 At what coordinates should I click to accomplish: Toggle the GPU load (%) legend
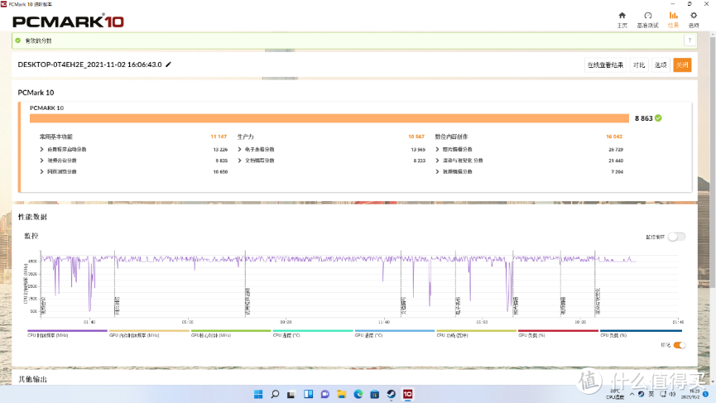click(x=558, y=333)
